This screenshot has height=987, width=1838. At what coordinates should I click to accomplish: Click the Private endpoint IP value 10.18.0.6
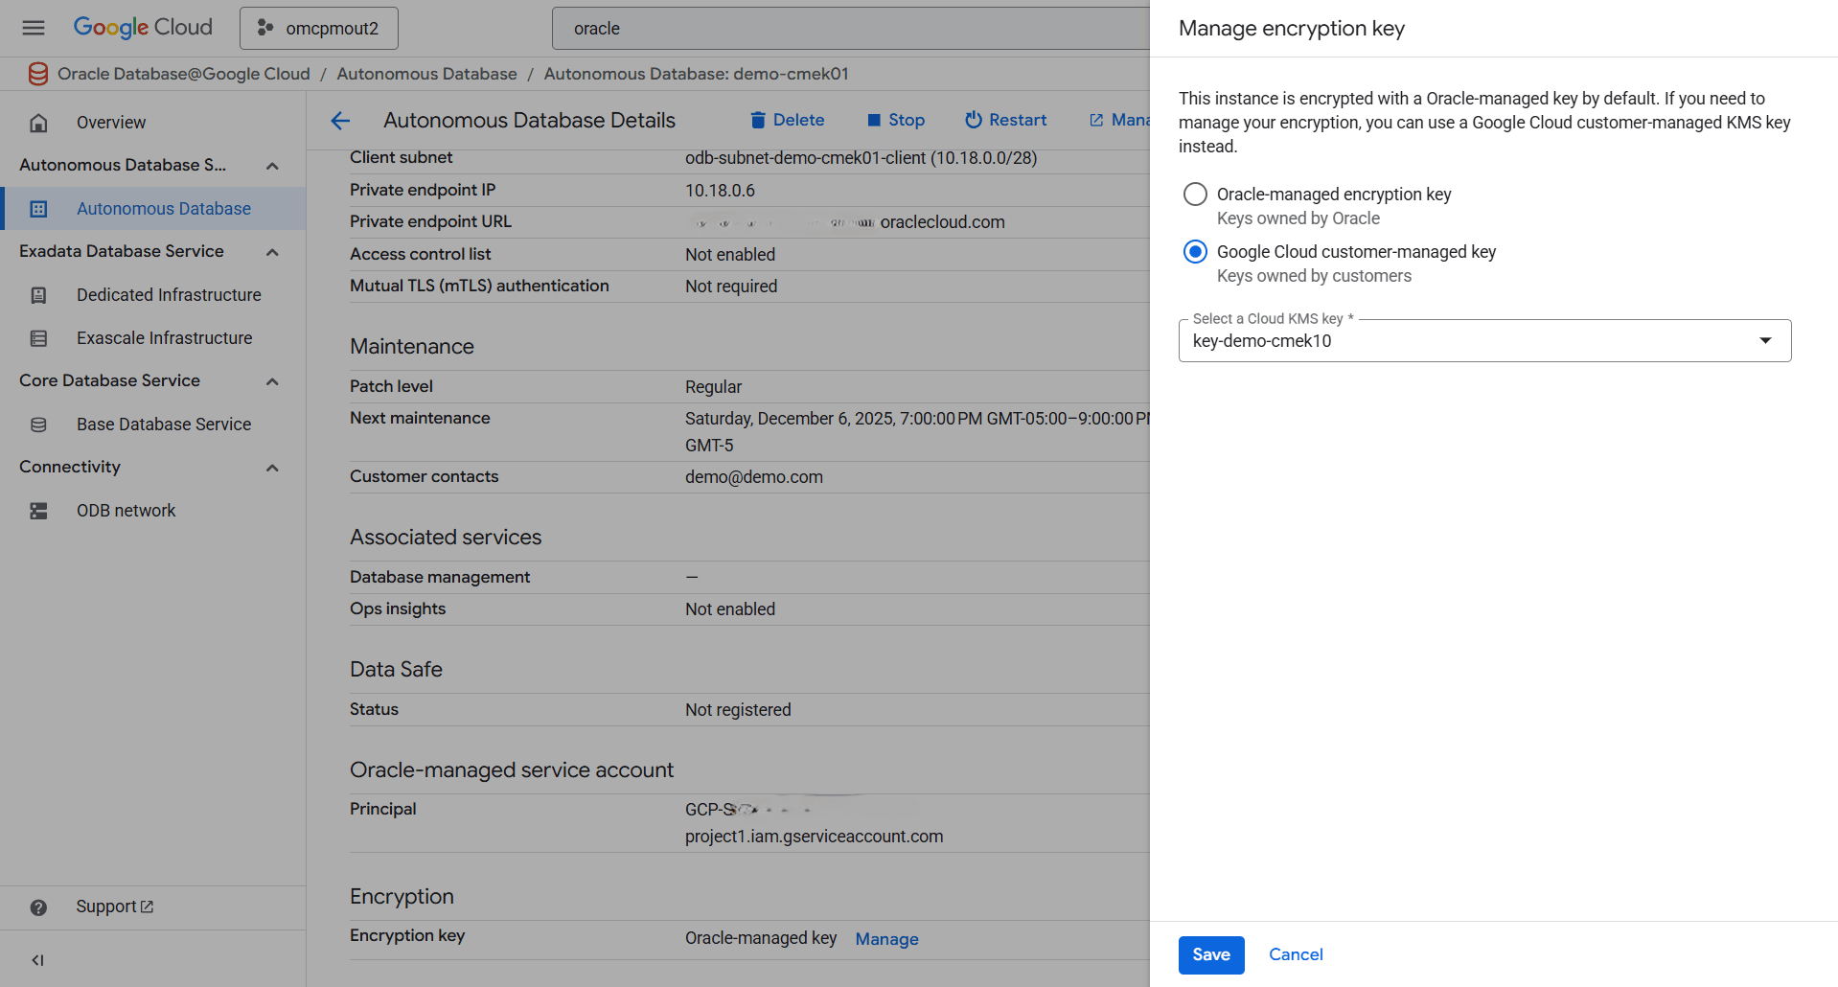click(x=720, y=191)
